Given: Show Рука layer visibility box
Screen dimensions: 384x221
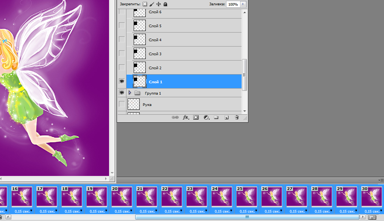Looking at the screenshot, I should 122,104.
